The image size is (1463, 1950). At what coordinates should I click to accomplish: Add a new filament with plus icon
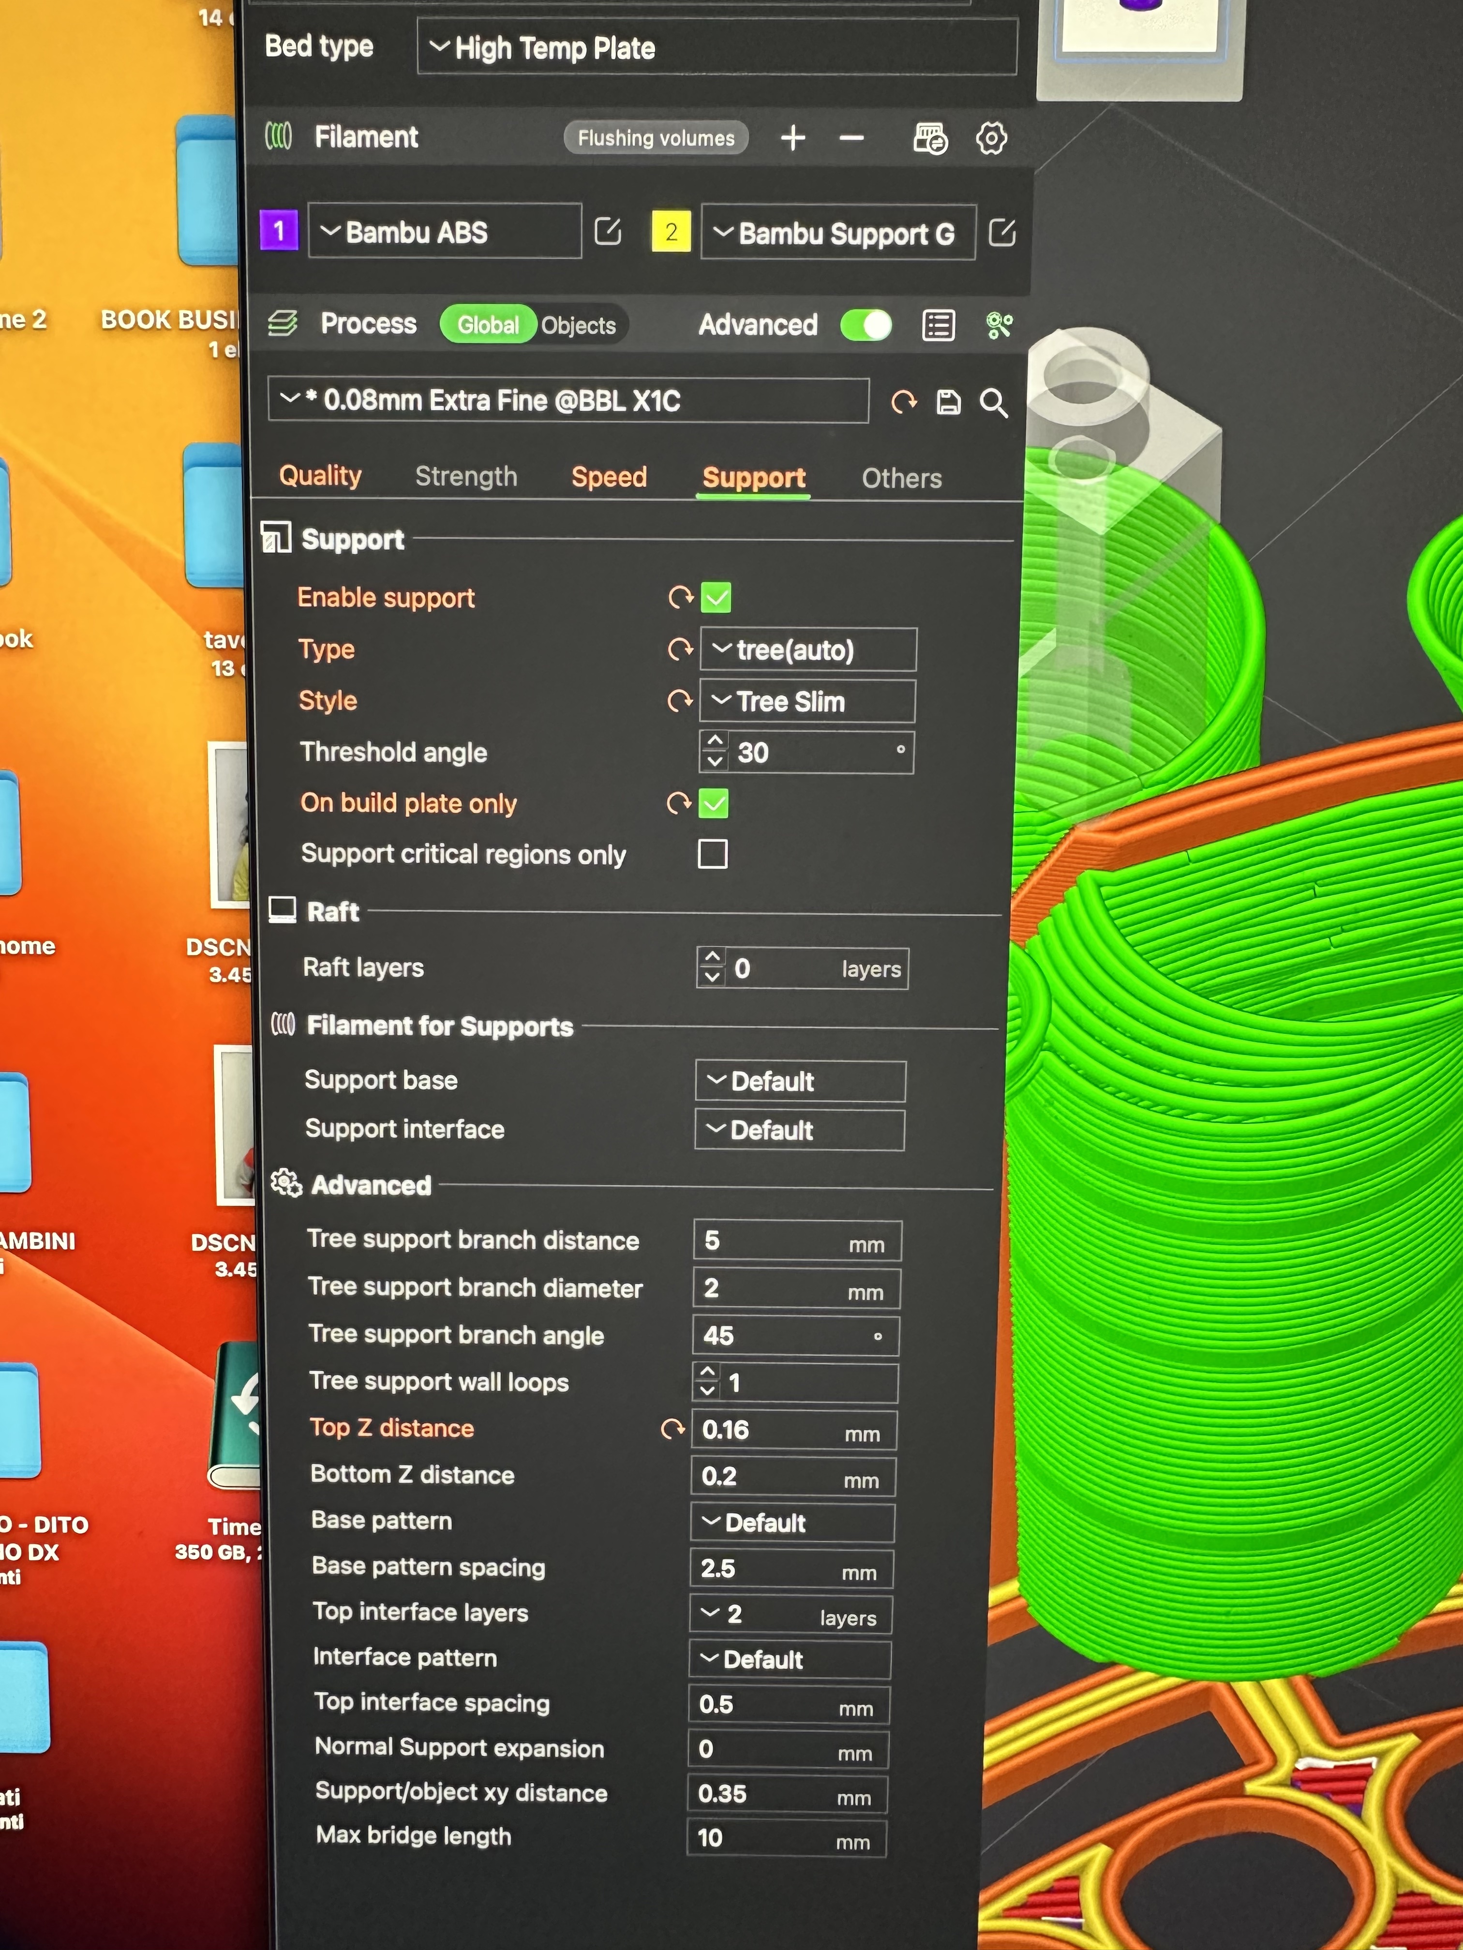click(793, 137)
